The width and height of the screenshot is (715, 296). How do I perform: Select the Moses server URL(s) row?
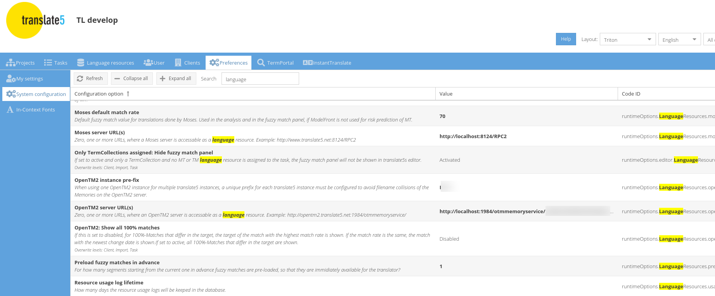click(393, 136)
